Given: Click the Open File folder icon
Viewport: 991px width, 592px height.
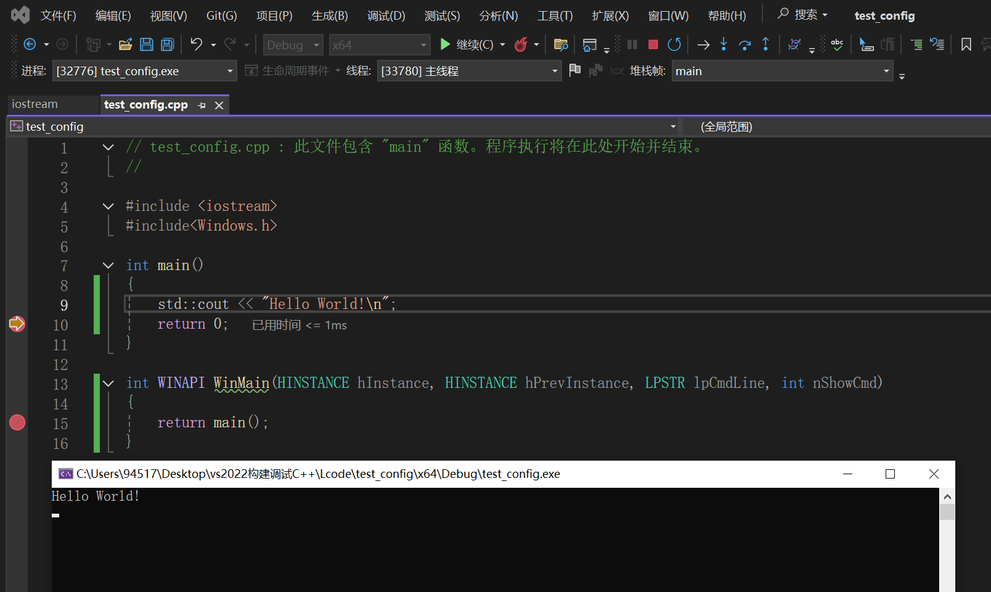Looking at the screenshot, I should click(x=126, y=44).
